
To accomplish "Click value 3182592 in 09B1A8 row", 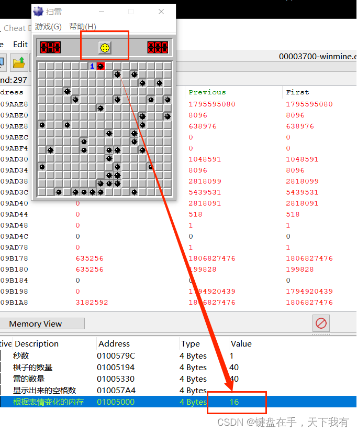I will click(92, 303).
